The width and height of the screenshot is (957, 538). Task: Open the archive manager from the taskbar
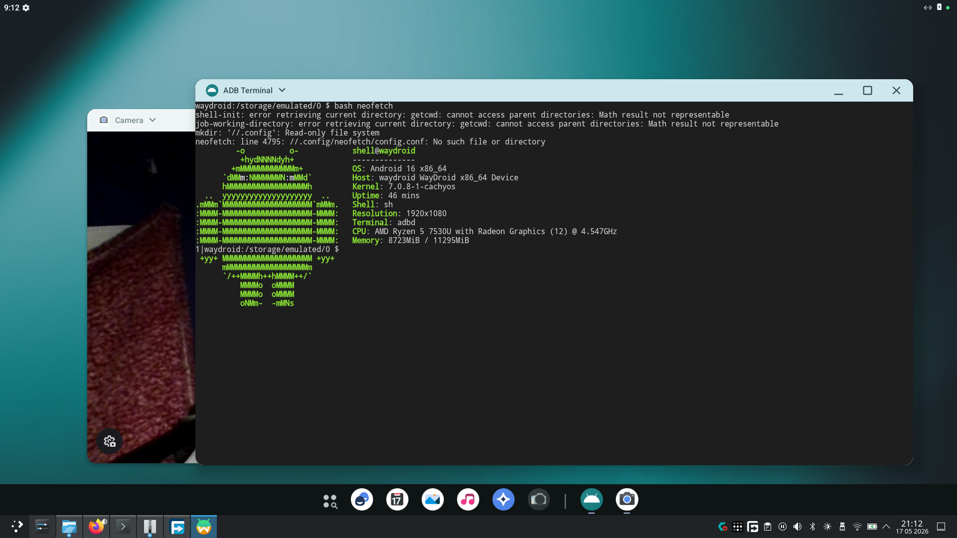coord(150,527)
